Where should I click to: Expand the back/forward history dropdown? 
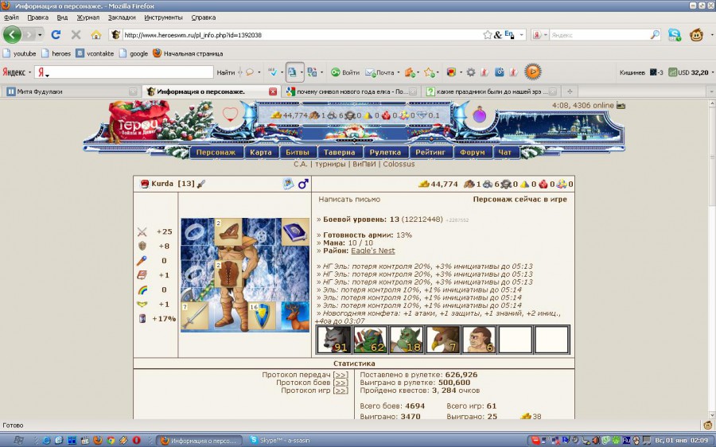click(39, 35)
